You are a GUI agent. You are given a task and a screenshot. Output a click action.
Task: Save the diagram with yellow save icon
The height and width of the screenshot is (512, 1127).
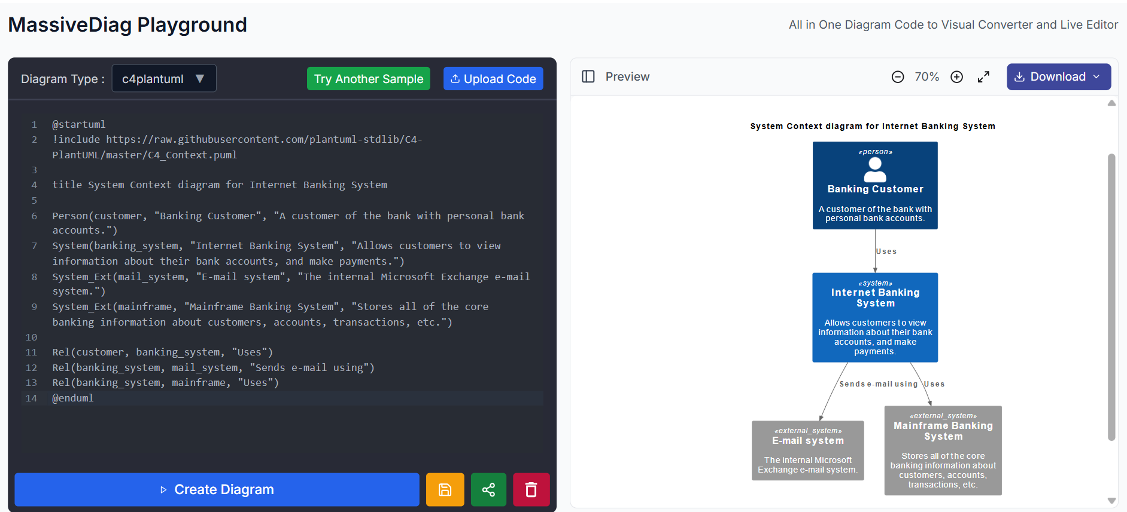pyautogui.click(x=445, y=490)
